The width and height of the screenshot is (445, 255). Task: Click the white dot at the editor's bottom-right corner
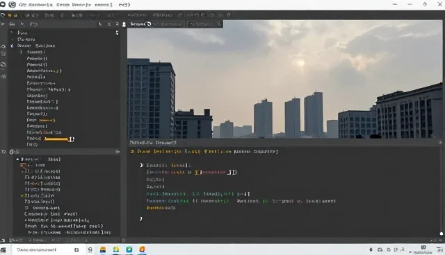(x=441, y=234)
